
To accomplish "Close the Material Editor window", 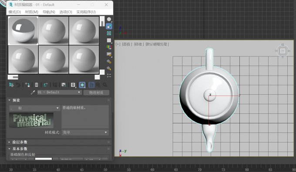I will pos(106,4).
